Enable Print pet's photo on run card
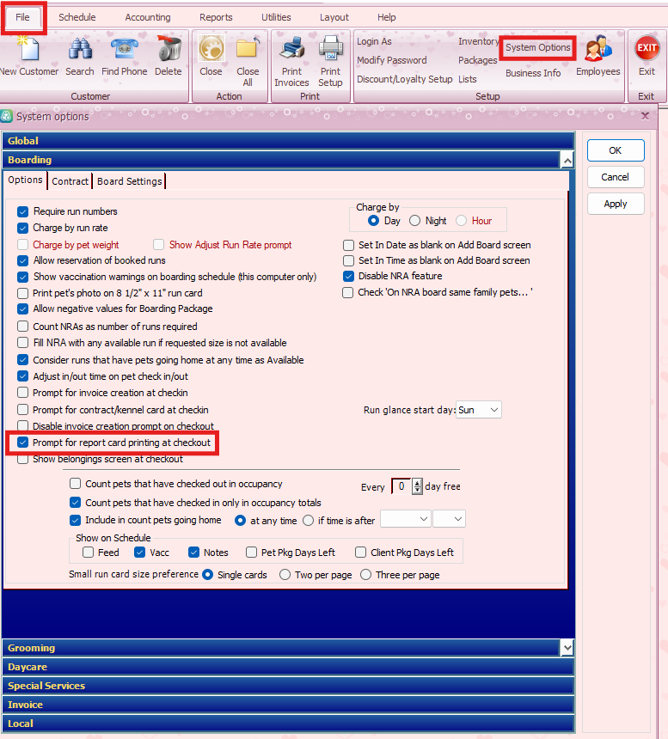 [22, 293]
